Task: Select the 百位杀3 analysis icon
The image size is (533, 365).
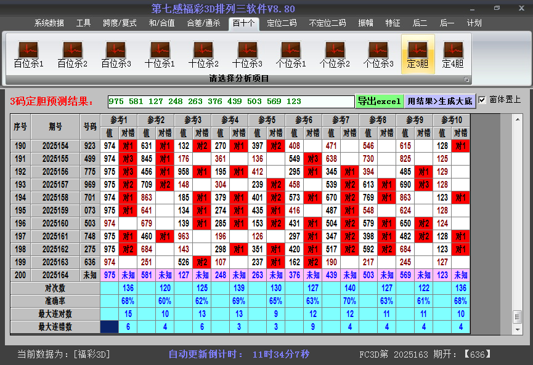Action: pyautogui.click(x=116, y=55)
